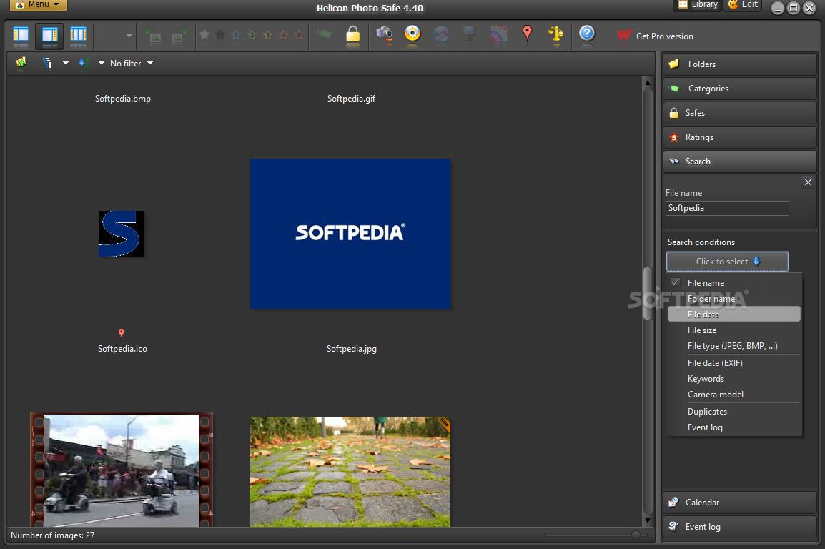This screenshot has width=825, height=549.
Task: Expand the Ratings panel
Action: pos(740,137)
